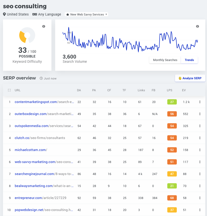Click the orange LPS badge 68

pyautogui.click(x=172, y=198)
